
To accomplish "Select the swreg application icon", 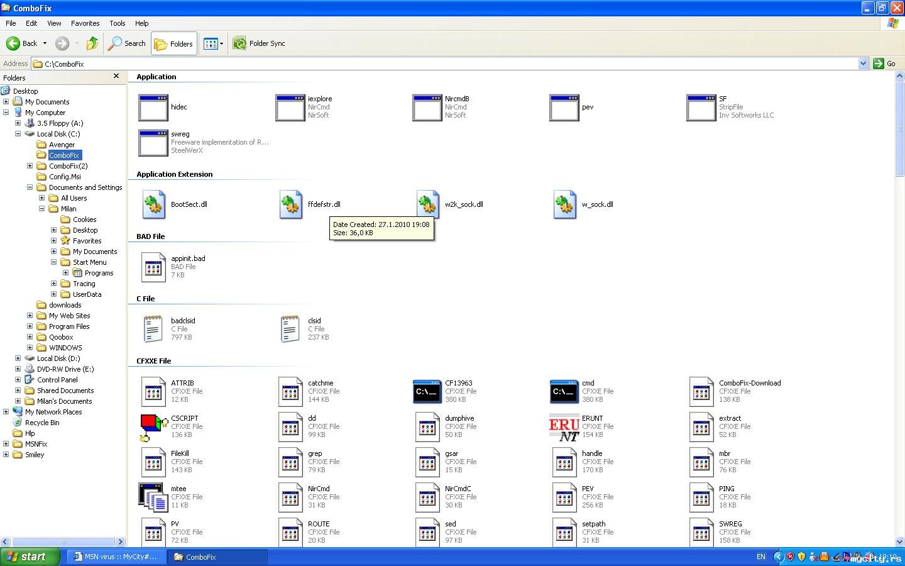I will point(153,143).
